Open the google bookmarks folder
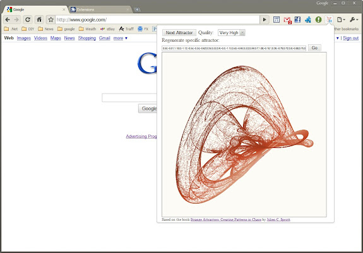363x253 pixels. pyautogui.click(x=66, y=29)
